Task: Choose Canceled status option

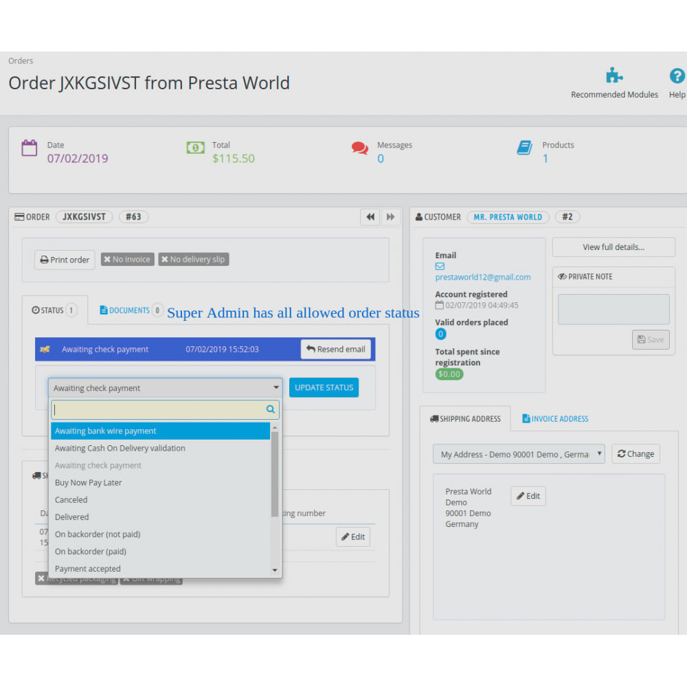Action: pyautogui.click(x=160, y=500)
